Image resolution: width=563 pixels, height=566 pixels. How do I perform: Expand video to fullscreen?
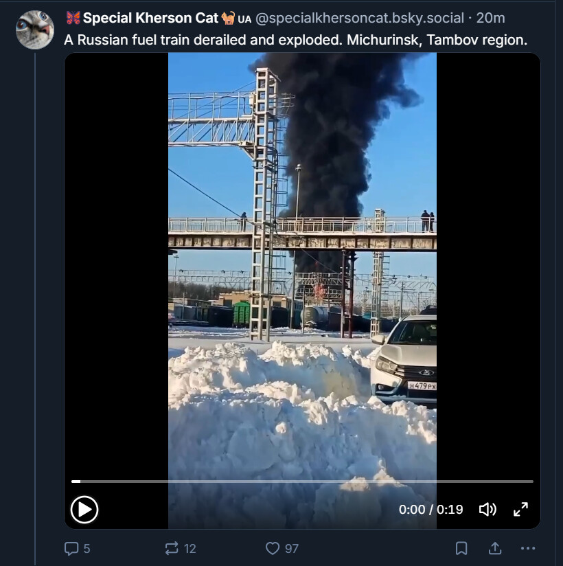pos(521,509)
